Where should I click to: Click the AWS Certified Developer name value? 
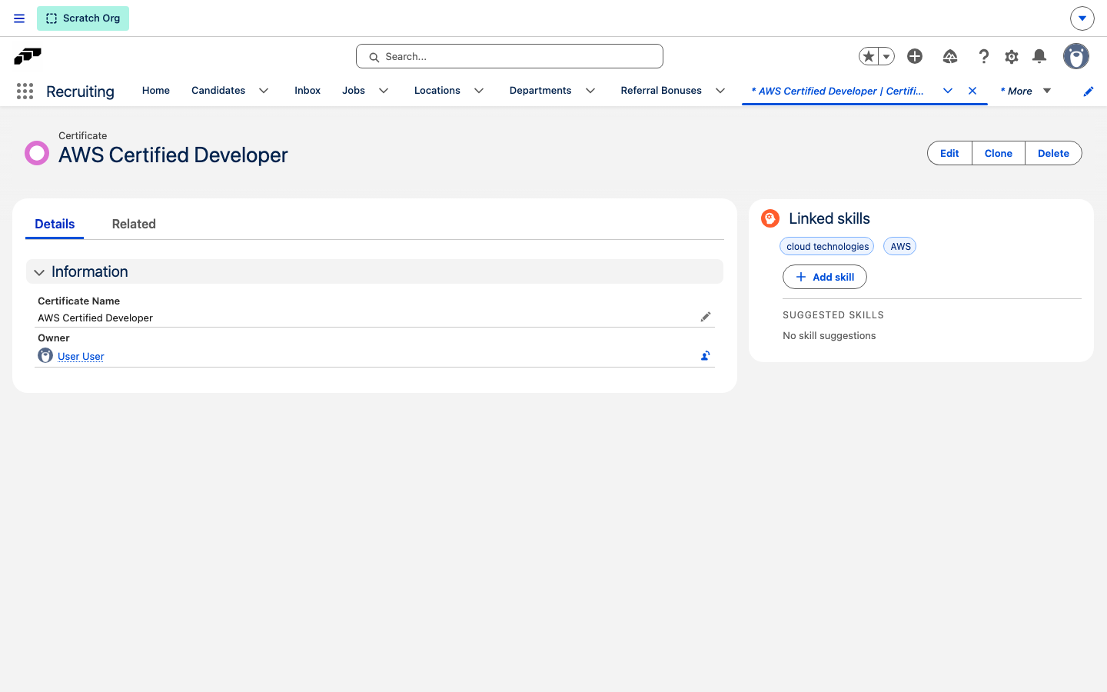[95, 318]
